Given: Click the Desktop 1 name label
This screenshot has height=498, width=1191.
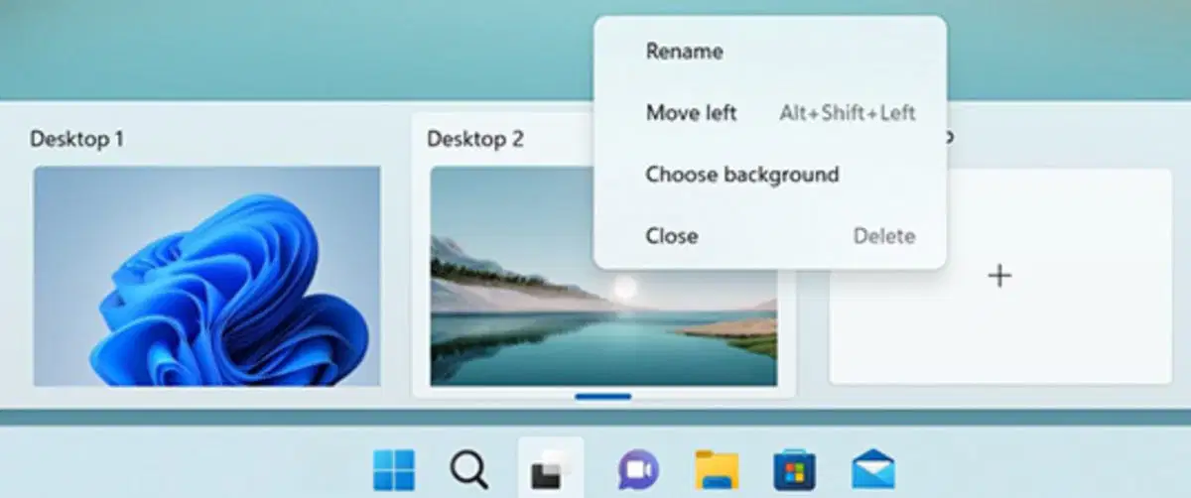Looking at the screenshot, I should click(x=76, y=138).
